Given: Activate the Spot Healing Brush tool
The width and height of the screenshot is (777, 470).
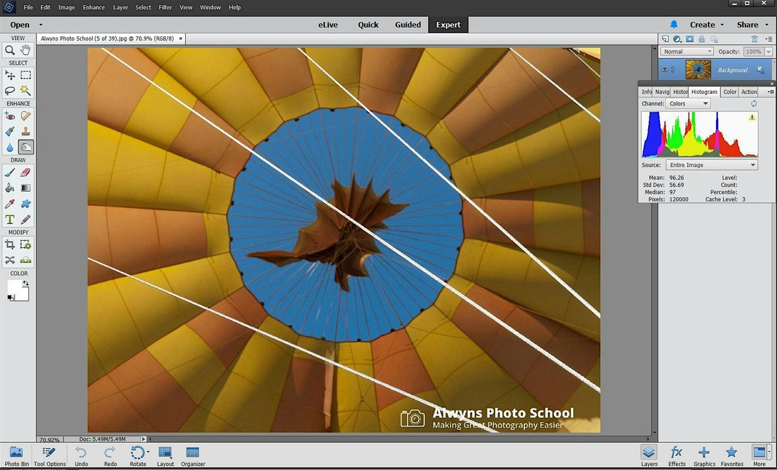Looking at the screenshot, I should [25, 116].
